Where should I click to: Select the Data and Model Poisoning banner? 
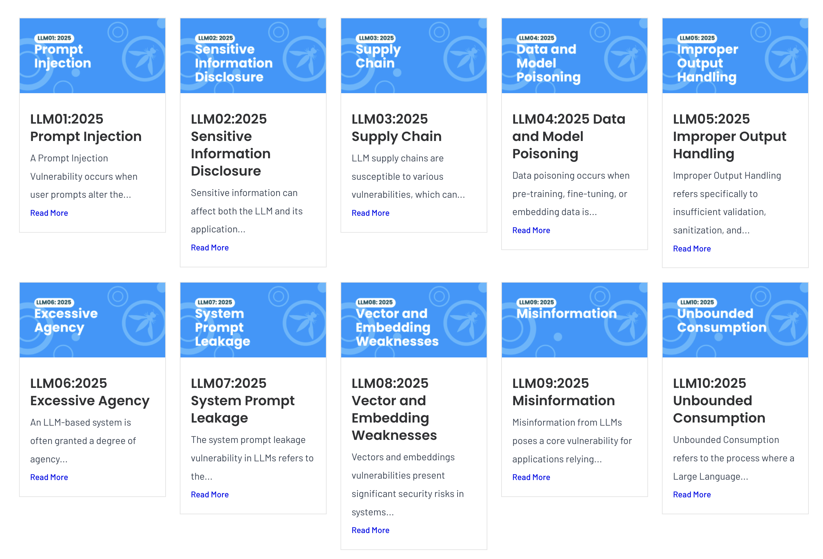coord(575,55)
